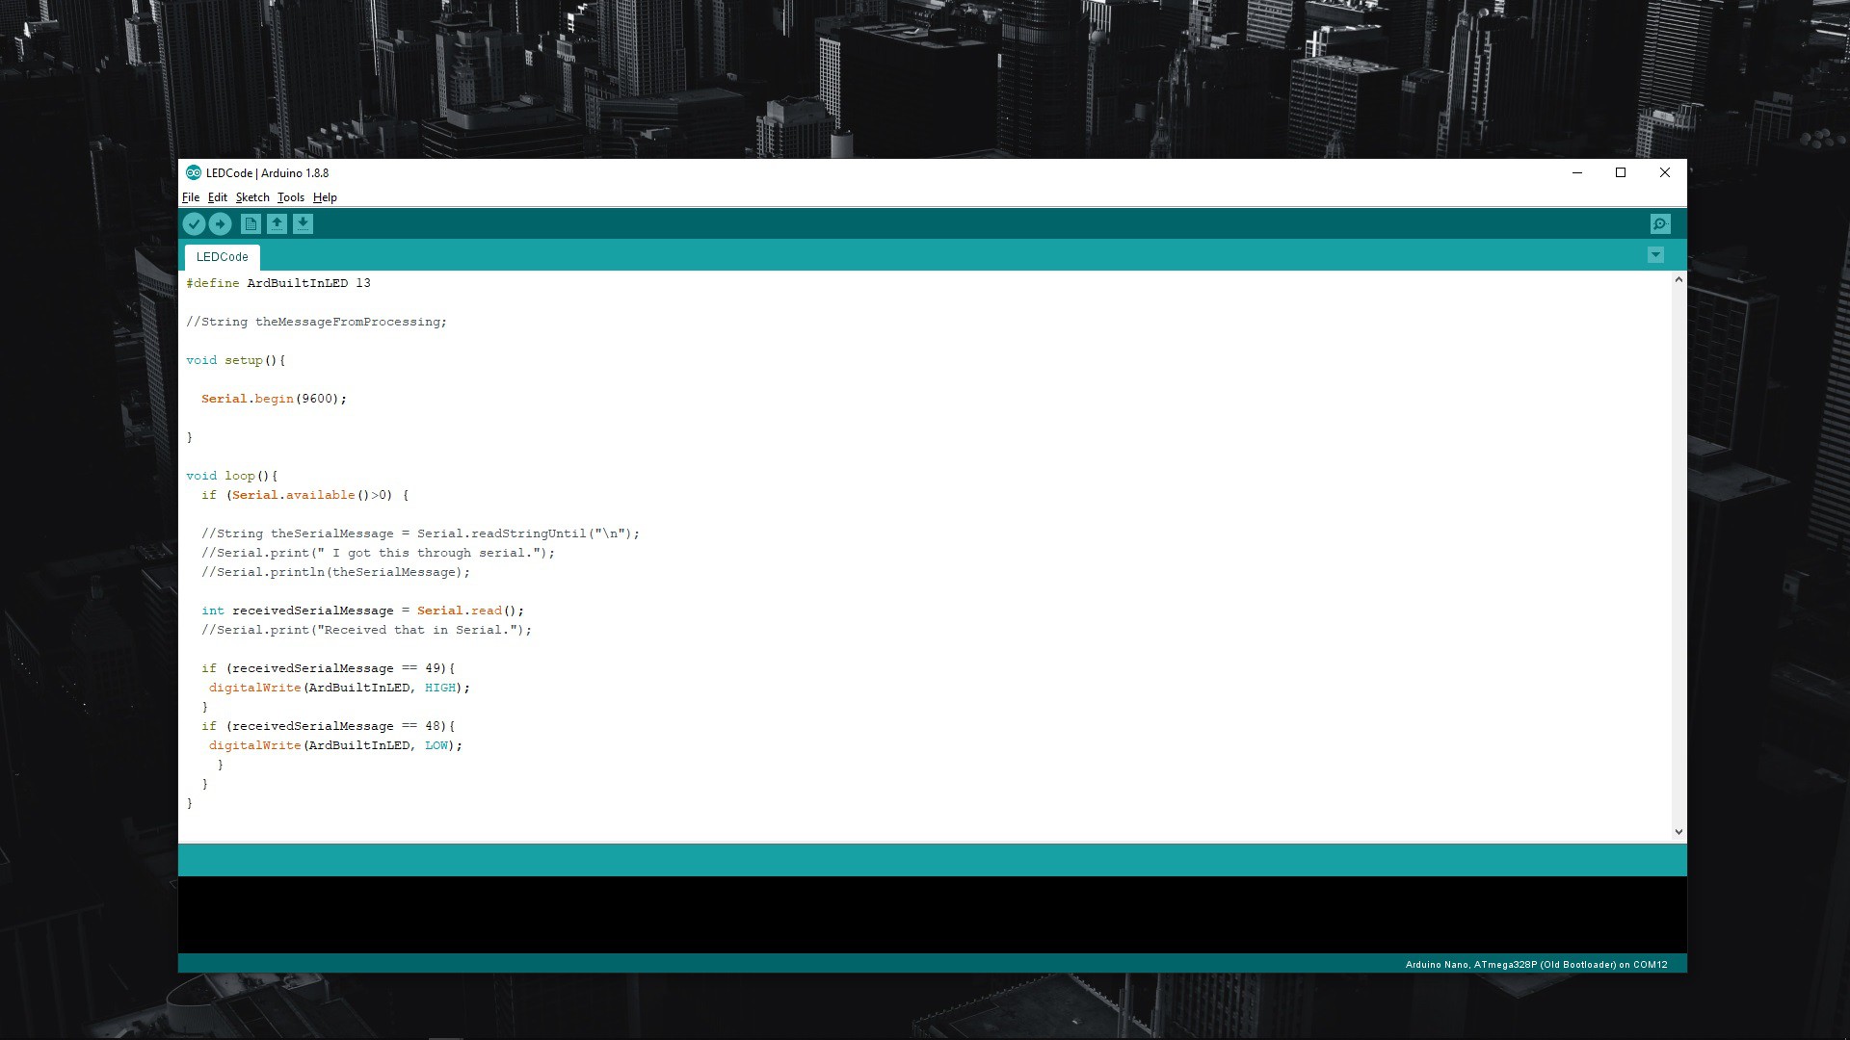Click the board info text showing COM12

click(1536, 963)
